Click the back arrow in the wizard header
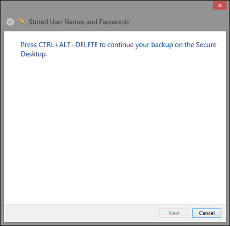 10,22
